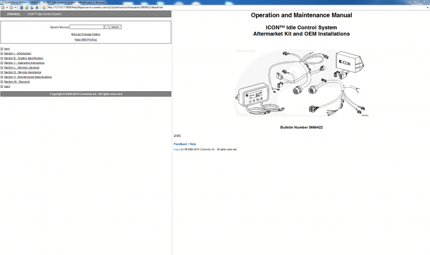Open the Forward history dropdown arrow
Screen dimensions: 430x255
coord(15,8)
